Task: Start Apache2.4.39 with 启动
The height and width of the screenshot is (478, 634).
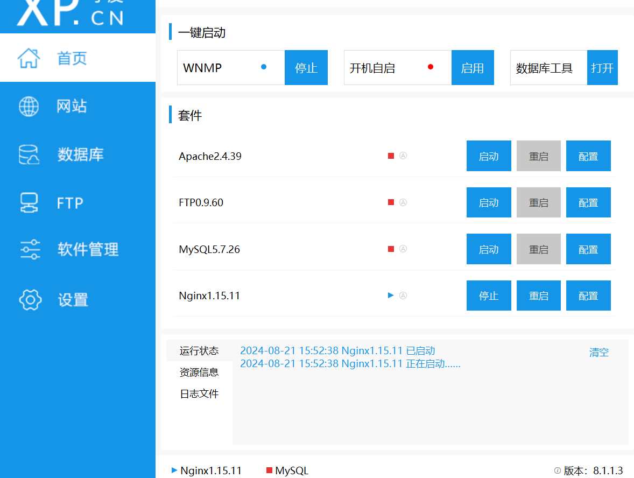Action: pos(489,156)
